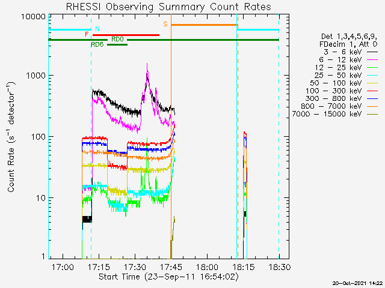The width and height of the screenshot is (385, 288).
Task: Click the 'Det 1,3,4,5,6,9,' legend header
Action: (349, 37)
